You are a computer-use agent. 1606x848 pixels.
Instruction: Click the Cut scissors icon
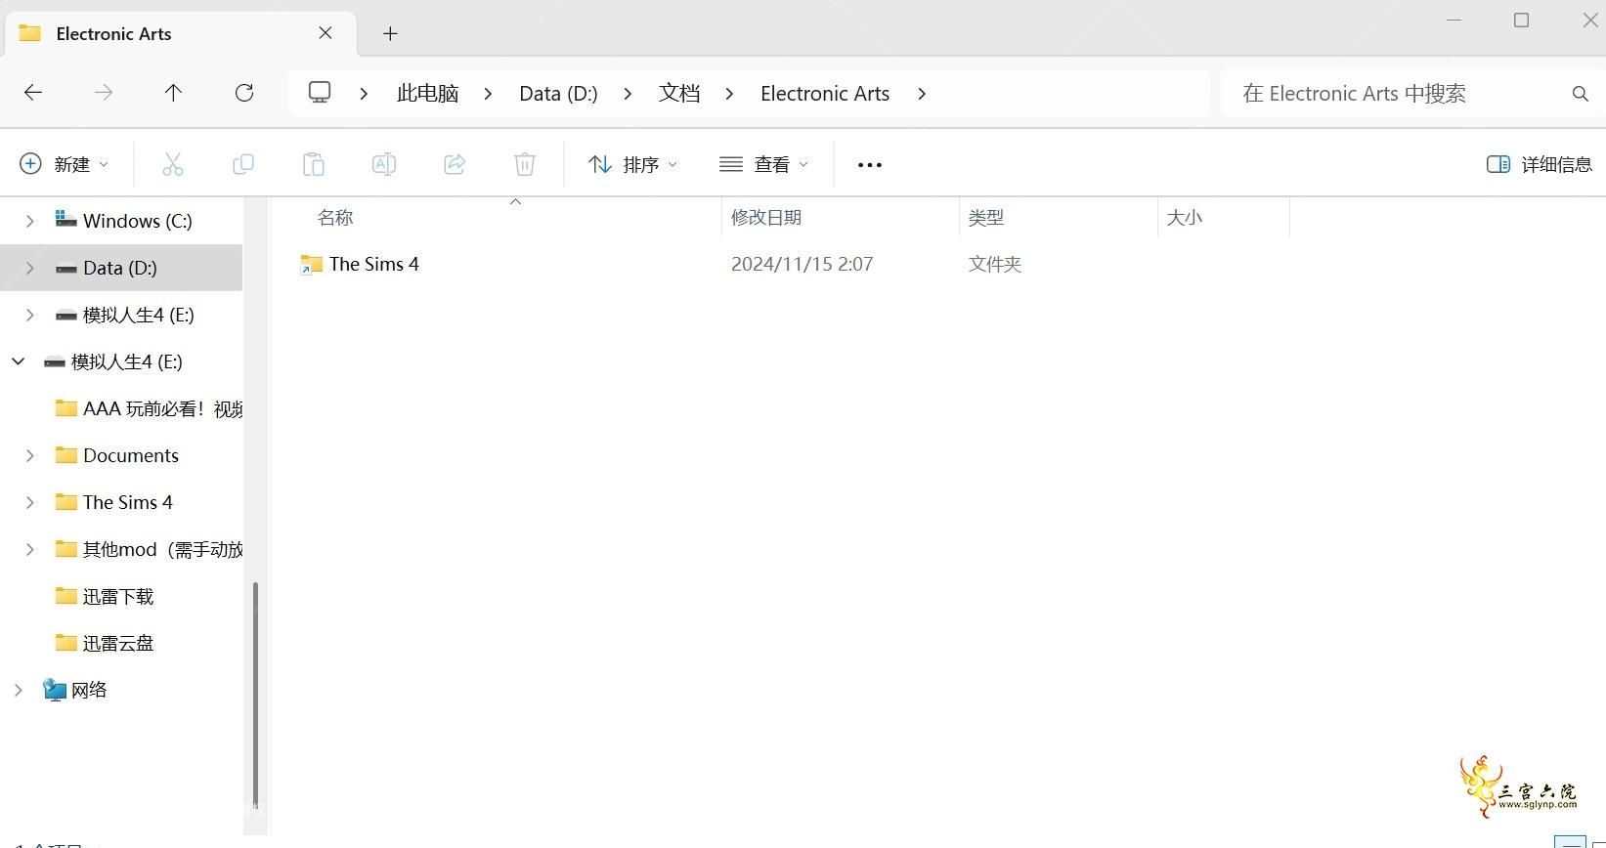(173, 164)
